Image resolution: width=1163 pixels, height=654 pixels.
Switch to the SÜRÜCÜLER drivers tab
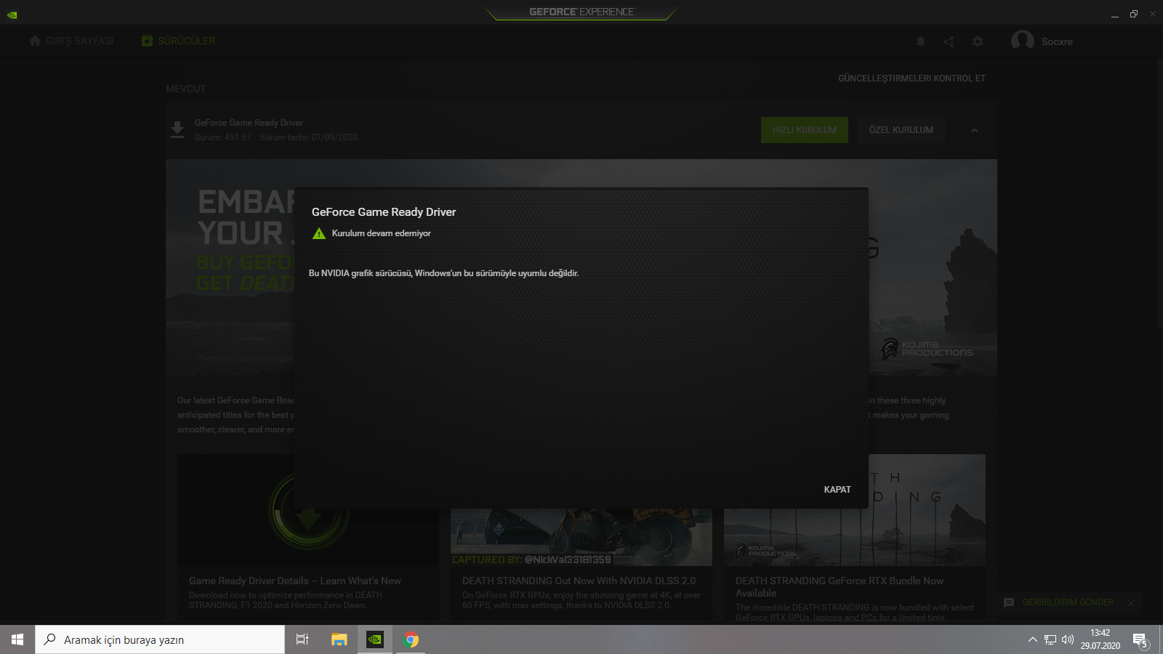click(178, 41)
